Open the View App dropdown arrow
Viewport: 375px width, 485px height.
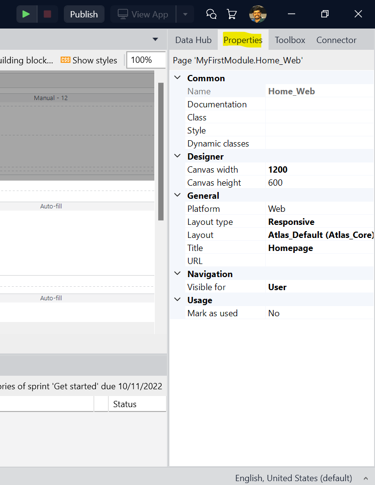(185, 14)
